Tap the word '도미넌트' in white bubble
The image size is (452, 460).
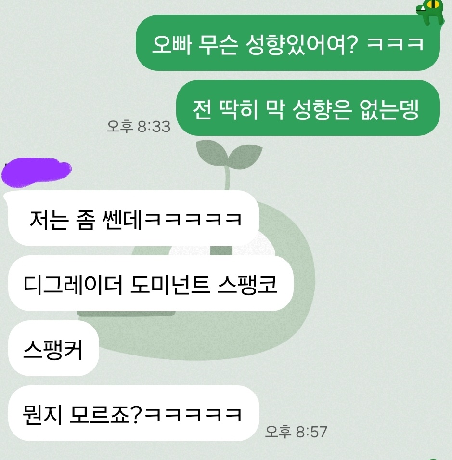(x=170, y=284)
